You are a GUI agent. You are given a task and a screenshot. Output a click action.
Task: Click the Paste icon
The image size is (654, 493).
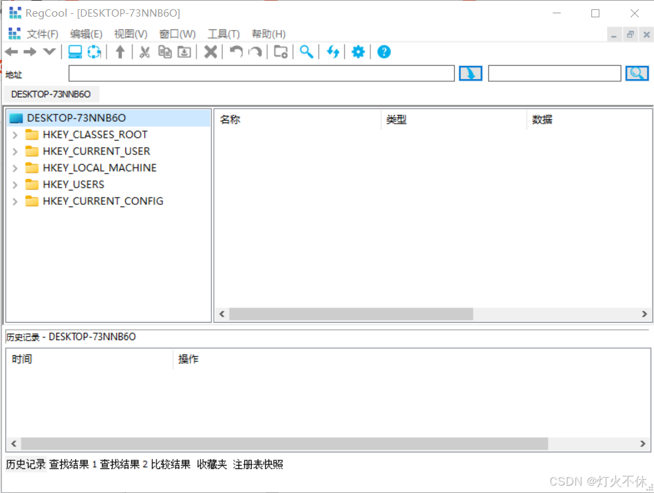184,52
